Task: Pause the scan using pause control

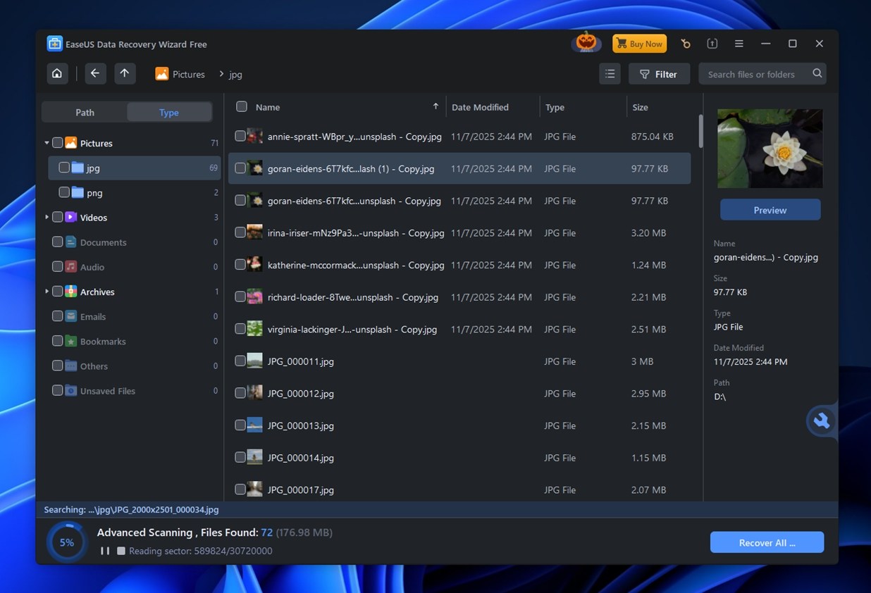Action: click(x=104, y=551)
